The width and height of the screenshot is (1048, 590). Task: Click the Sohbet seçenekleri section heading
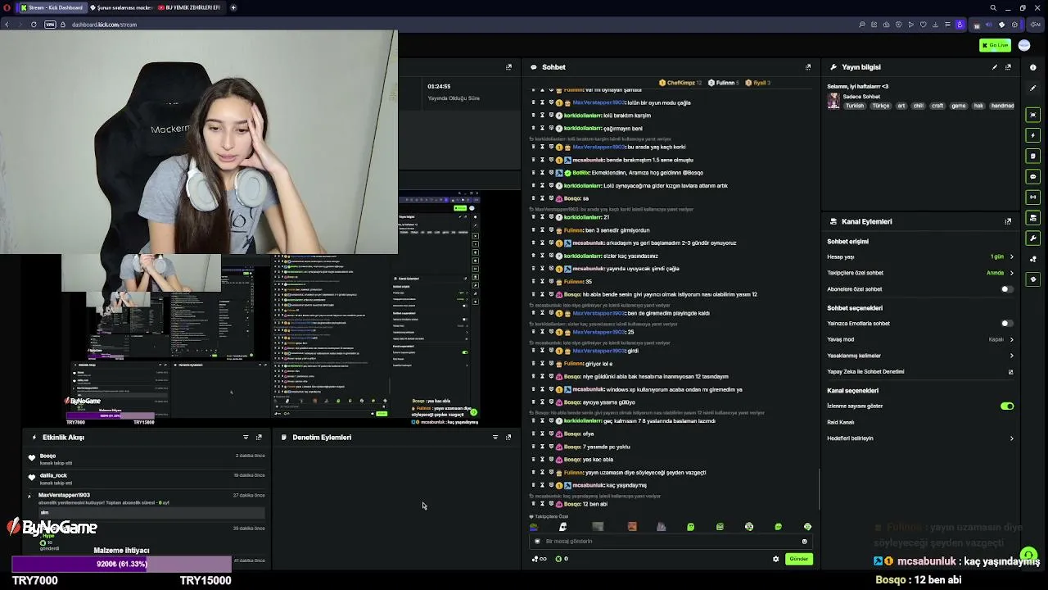point(855,308)
